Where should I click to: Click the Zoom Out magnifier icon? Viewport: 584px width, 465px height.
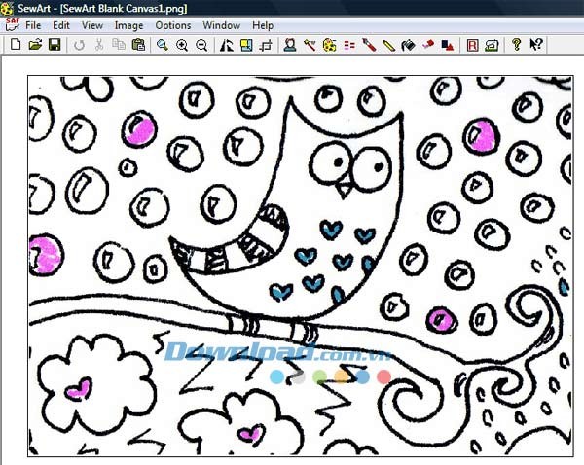(x=201, y=45)
